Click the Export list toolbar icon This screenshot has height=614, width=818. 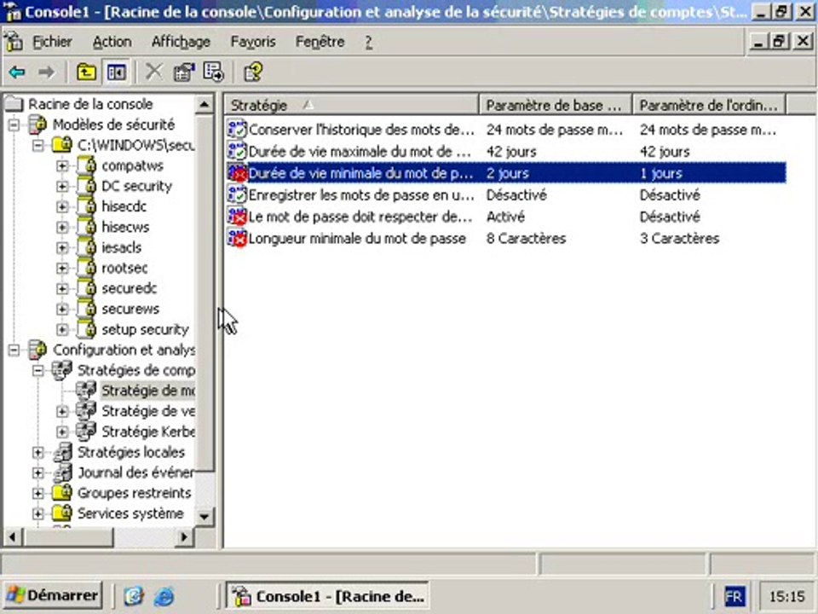coord(213,72)
